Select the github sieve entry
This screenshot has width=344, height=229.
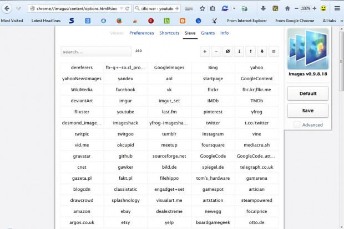point(125,156)
